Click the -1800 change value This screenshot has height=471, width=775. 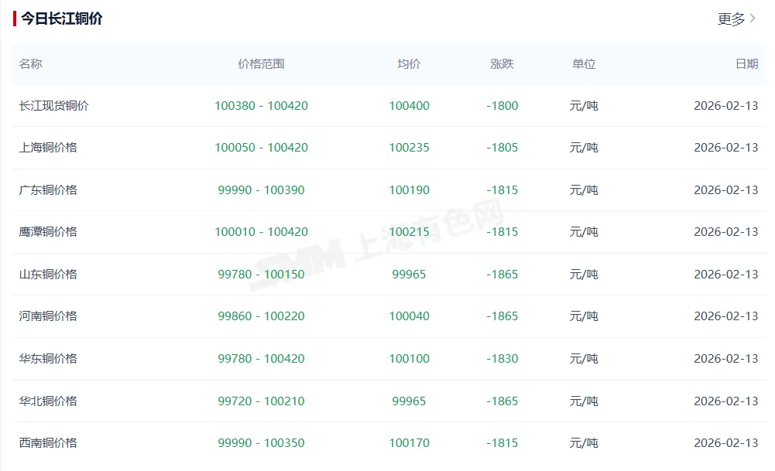502,106
